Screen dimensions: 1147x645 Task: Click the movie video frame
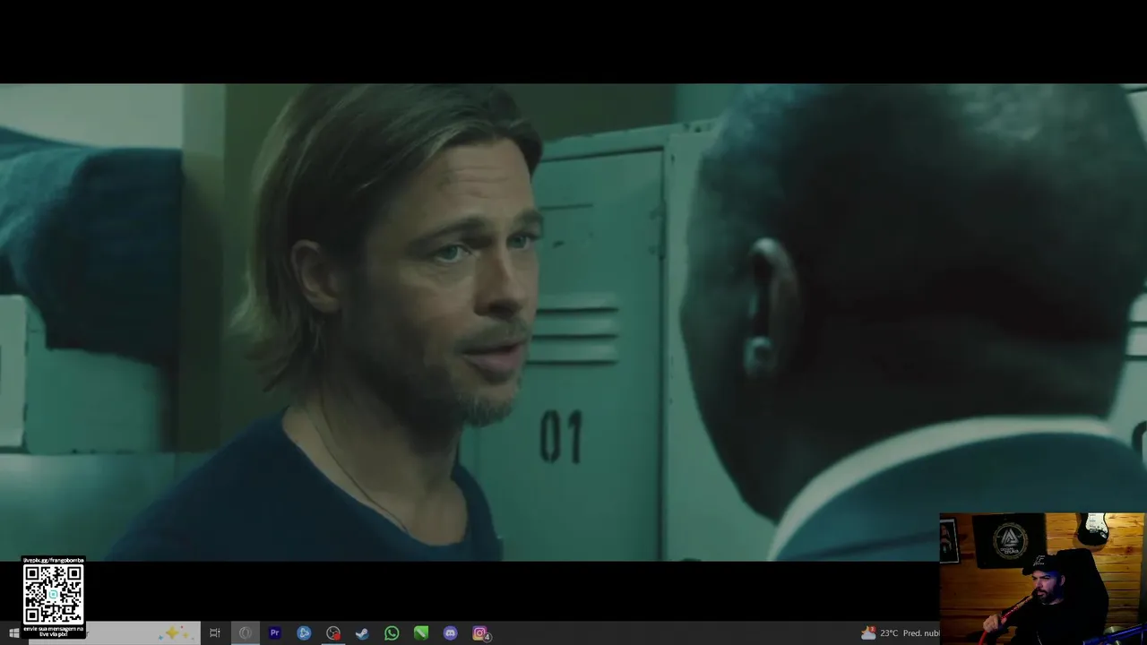point(573,322)
